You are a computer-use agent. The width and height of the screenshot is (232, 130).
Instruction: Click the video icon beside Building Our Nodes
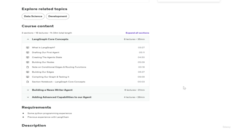tap(28, 62)
